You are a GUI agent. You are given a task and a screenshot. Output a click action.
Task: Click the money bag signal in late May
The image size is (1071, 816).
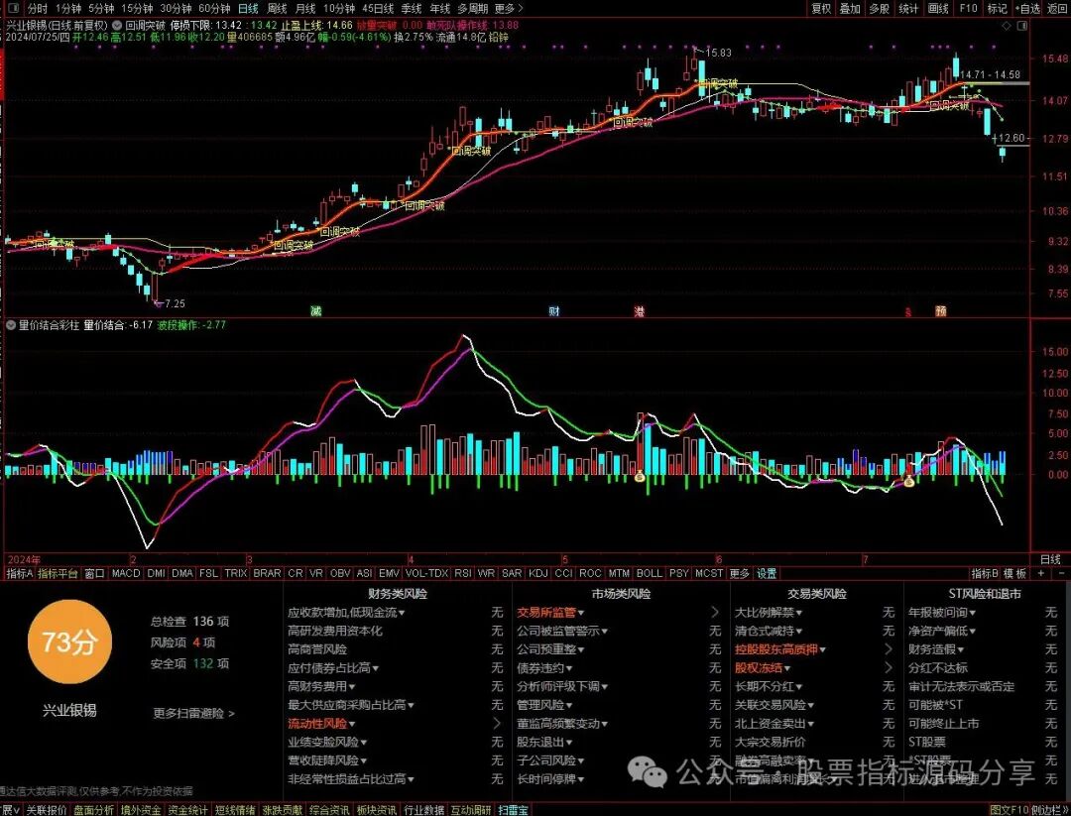click(x=640, y=477)
